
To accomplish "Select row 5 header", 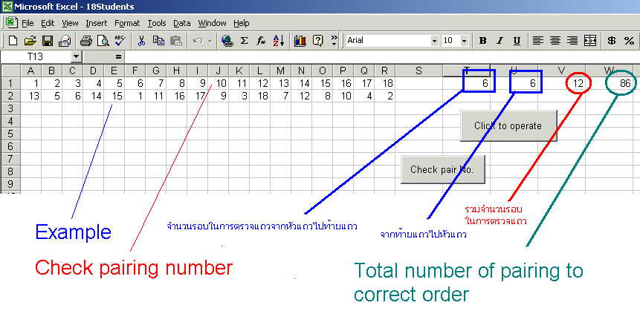I will 10,134.
